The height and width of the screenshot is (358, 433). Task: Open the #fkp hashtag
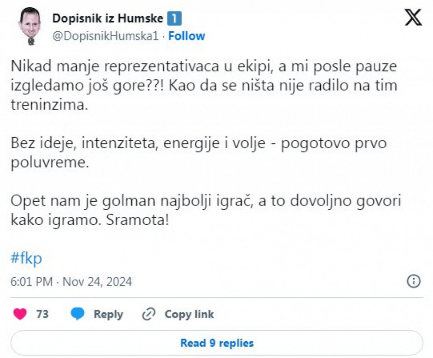(x=26, y=258)
